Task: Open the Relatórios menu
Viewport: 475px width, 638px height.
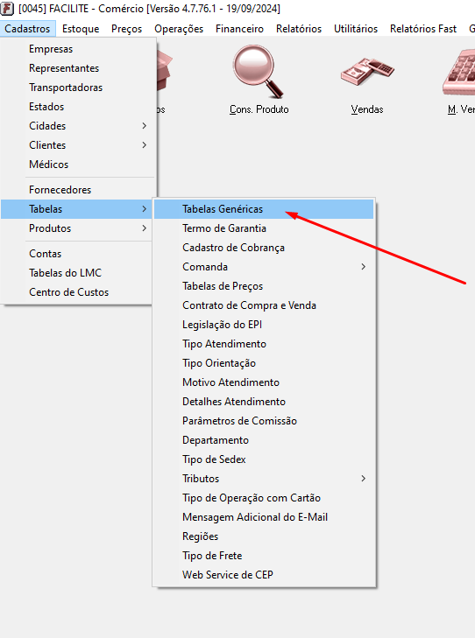Action: pos(299,29)
